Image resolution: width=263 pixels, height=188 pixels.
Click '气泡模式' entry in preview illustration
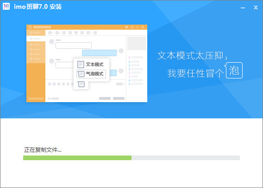click(x=91, y=74)
